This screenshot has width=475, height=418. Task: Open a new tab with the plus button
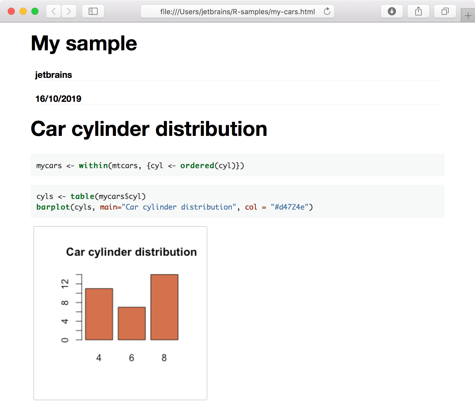(x=468, y=15)
